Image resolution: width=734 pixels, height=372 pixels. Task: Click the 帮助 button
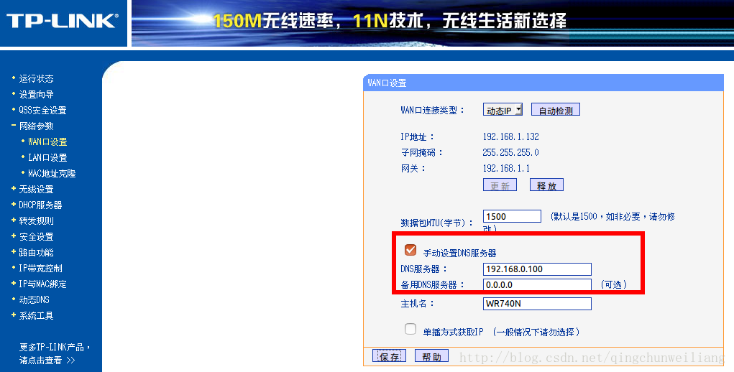point(431,356)
